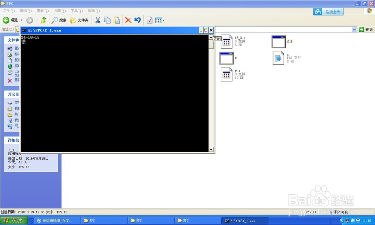Click the first drive icon under 其它位置
Viewport: 375px width, 225px height.
pyautogui.click(x=10, y=103)
